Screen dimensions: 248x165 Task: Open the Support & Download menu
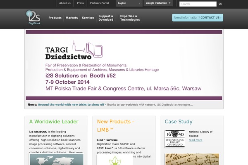tap(106, 18)
